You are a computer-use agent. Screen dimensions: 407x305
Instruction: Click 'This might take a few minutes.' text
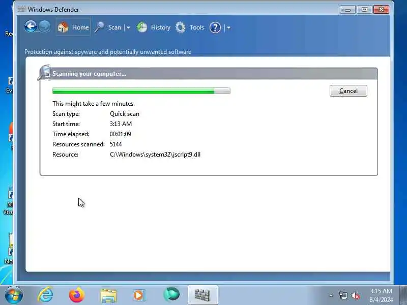pos(94,104)
